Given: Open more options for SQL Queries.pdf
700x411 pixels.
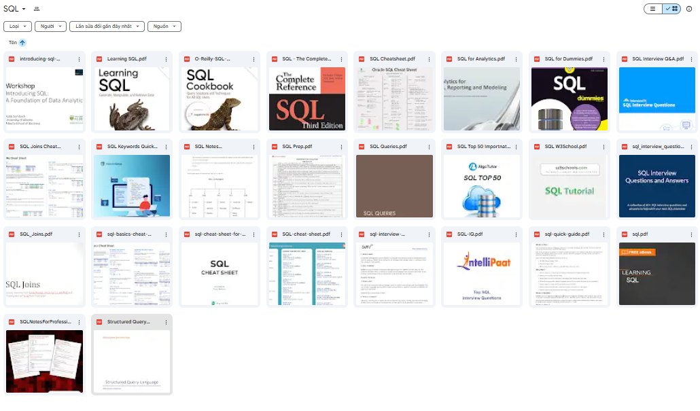Looking at the screenshot, I should (429, 147).
